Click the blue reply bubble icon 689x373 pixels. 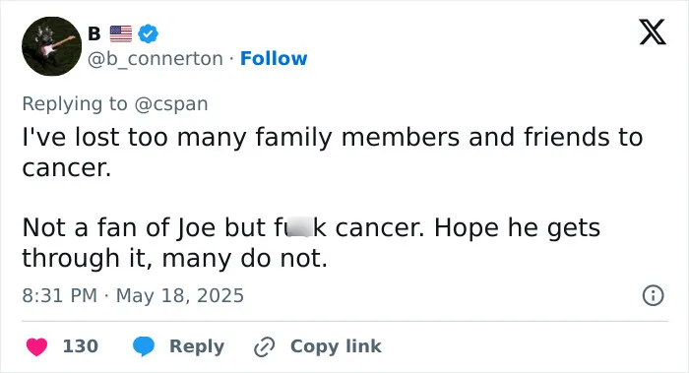pyautogui.click(x=144, y=346)
